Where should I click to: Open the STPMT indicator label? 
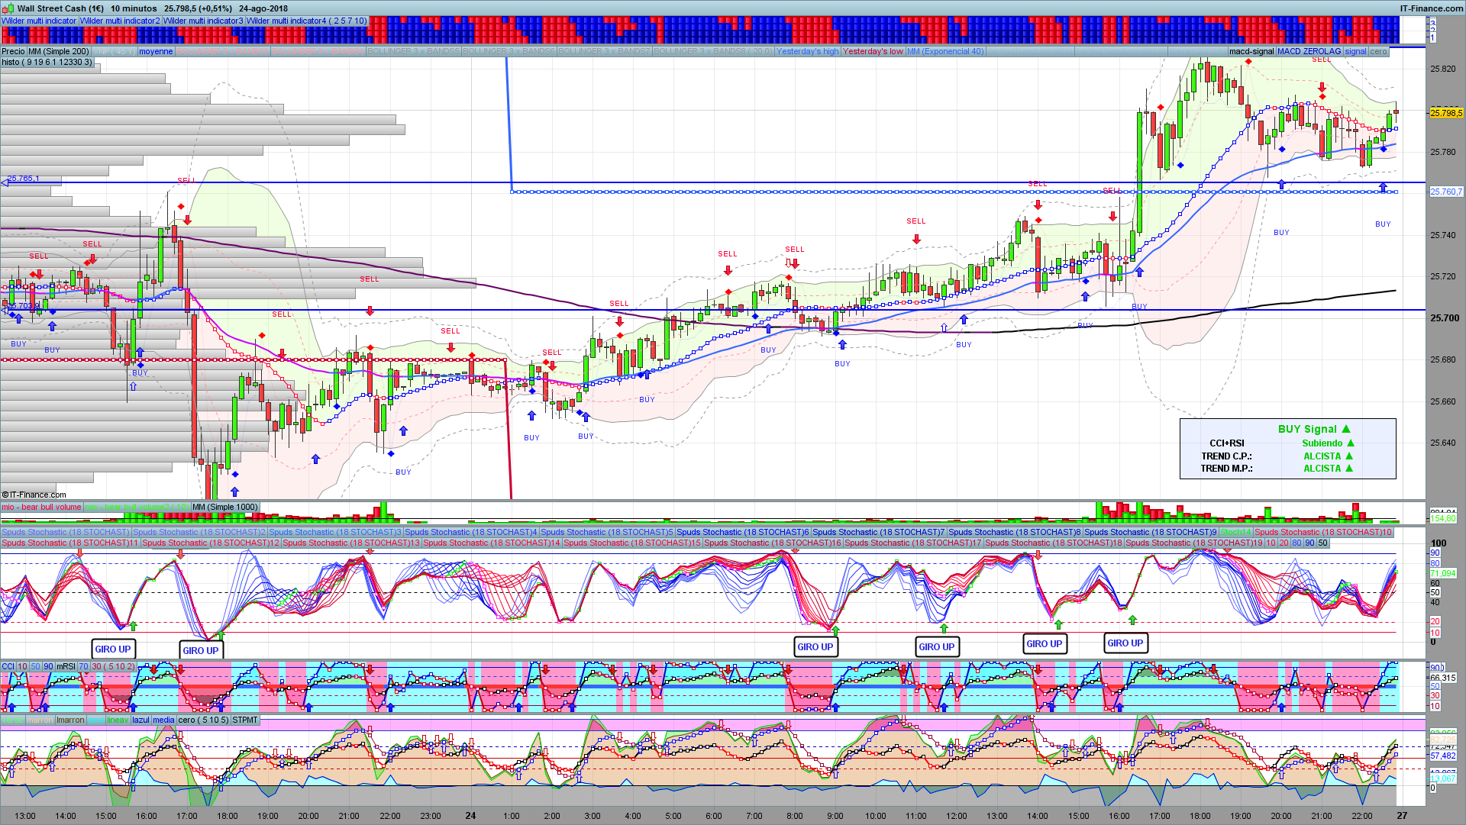click(x=245, y=720)
